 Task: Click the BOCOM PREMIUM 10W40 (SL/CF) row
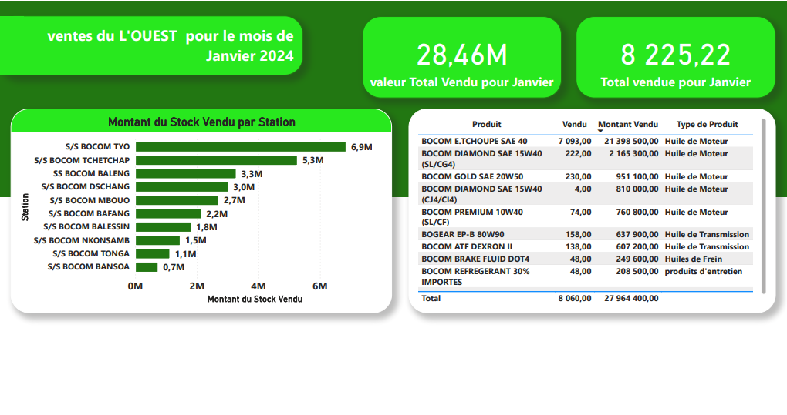coord(585,217)
